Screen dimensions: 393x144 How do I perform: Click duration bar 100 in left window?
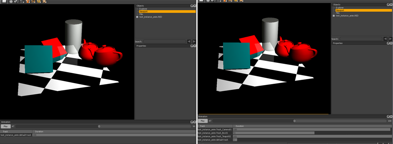coord(114,135)
